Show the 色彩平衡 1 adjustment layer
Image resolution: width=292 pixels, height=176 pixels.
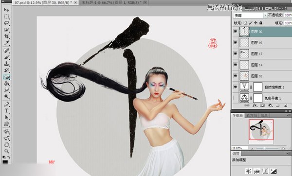pos(236,98)
